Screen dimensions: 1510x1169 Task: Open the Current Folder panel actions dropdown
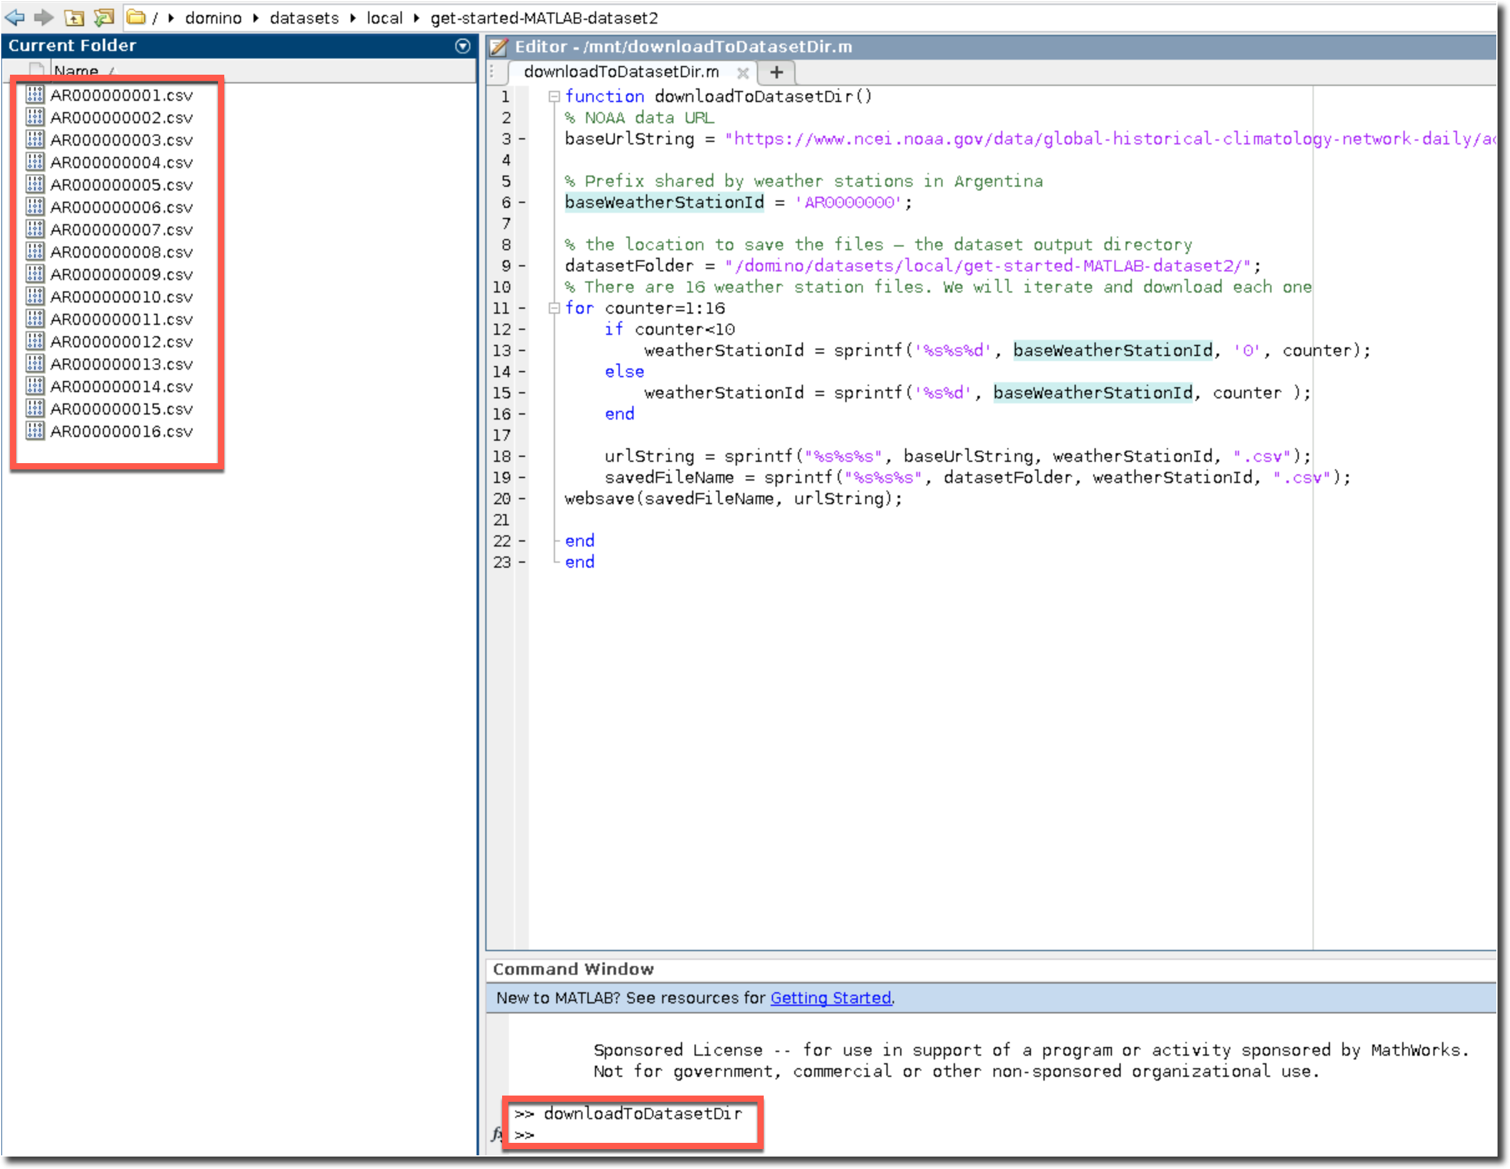[463, 45]
